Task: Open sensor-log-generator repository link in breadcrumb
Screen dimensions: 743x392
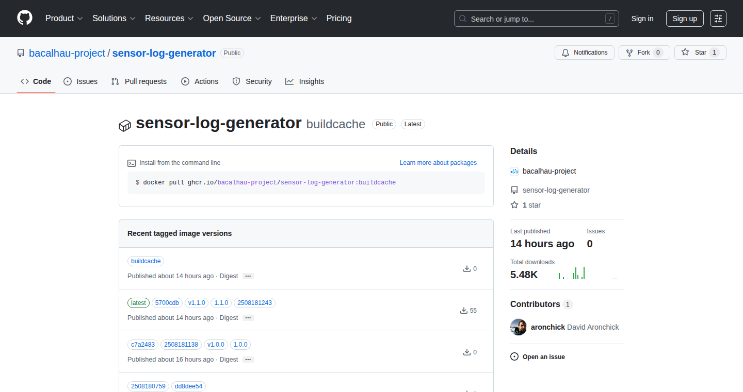Action: coord(164,53)
